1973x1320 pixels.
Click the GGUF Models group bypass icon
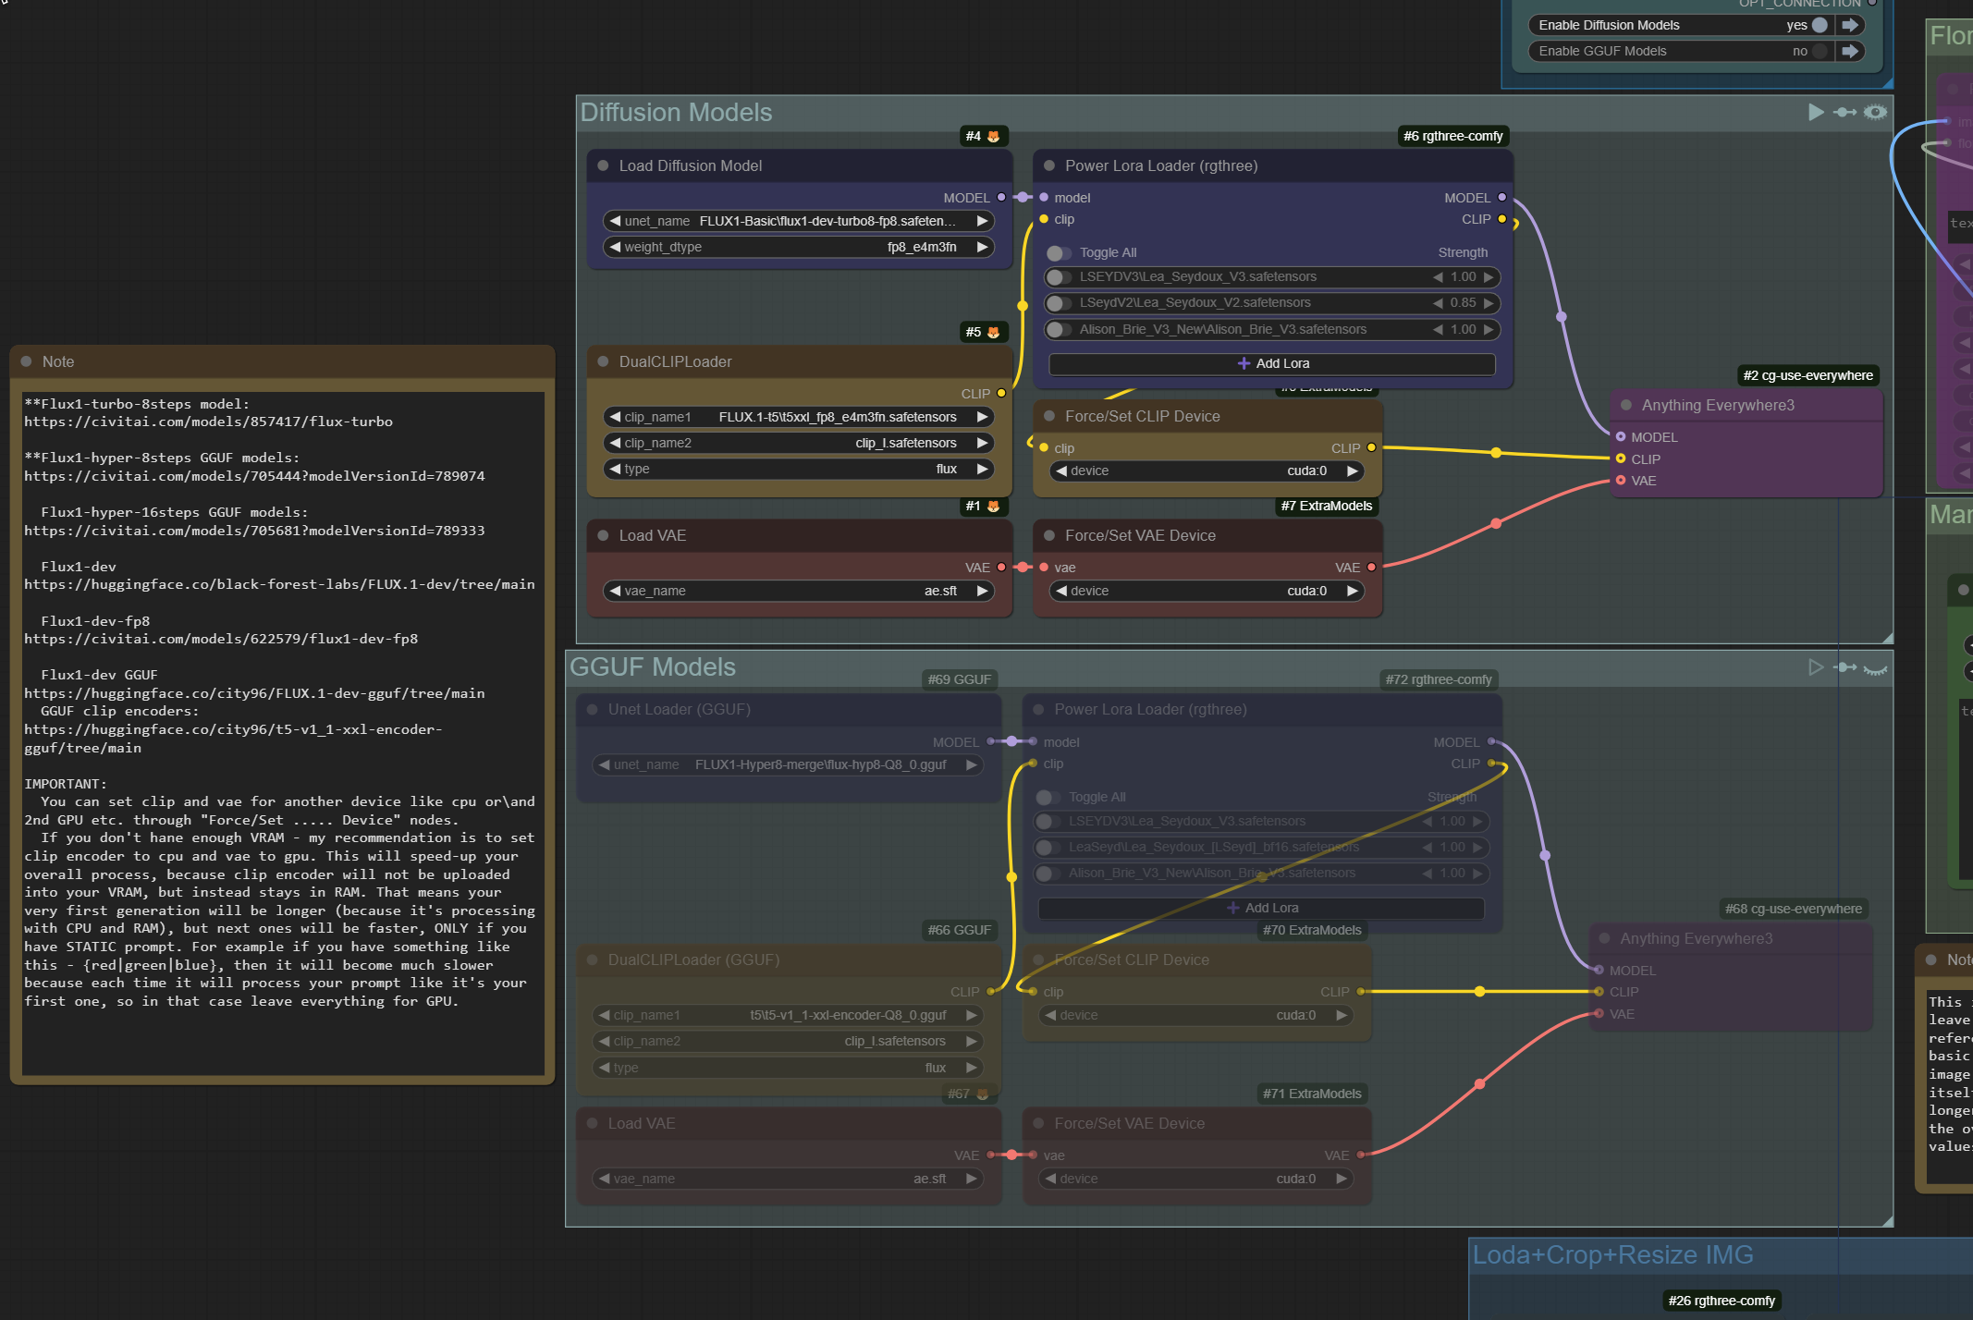click(1845, 667)
